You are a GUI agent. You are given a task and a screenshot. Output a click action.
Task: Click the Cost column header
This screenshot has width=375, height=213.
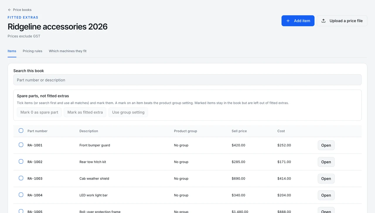(x=281, y=131)
